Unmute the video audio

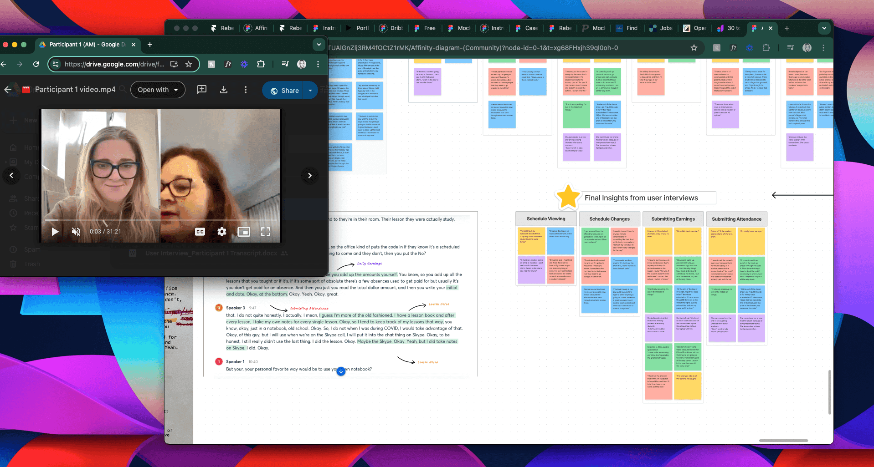click(76, 232)
